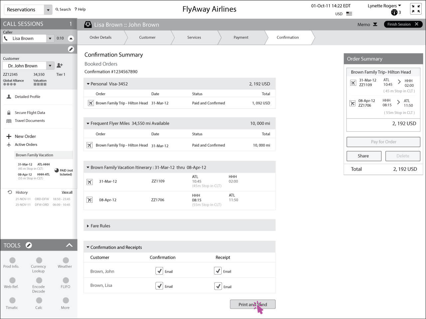Collapse the Tools panel with chevron
The height and width of the screenshot is (319, 426).
69,245
